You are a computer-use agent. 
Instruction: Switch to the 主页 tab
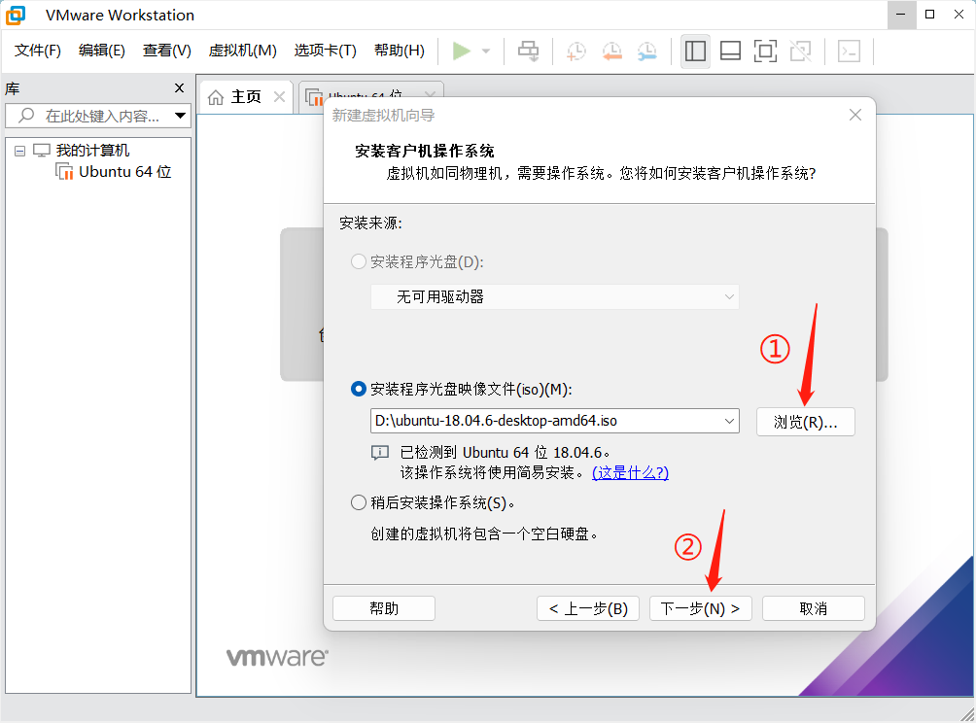tap(246, 97)
